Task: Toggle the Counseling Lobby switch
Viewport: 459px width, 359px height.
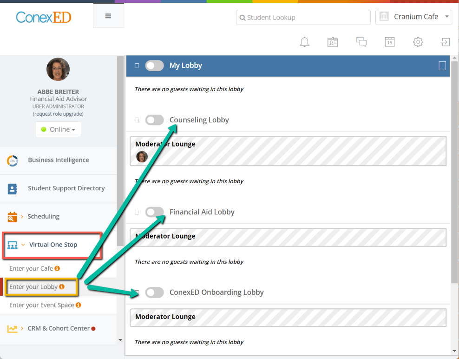Action: pyautogui.click(x=154, y=120)
